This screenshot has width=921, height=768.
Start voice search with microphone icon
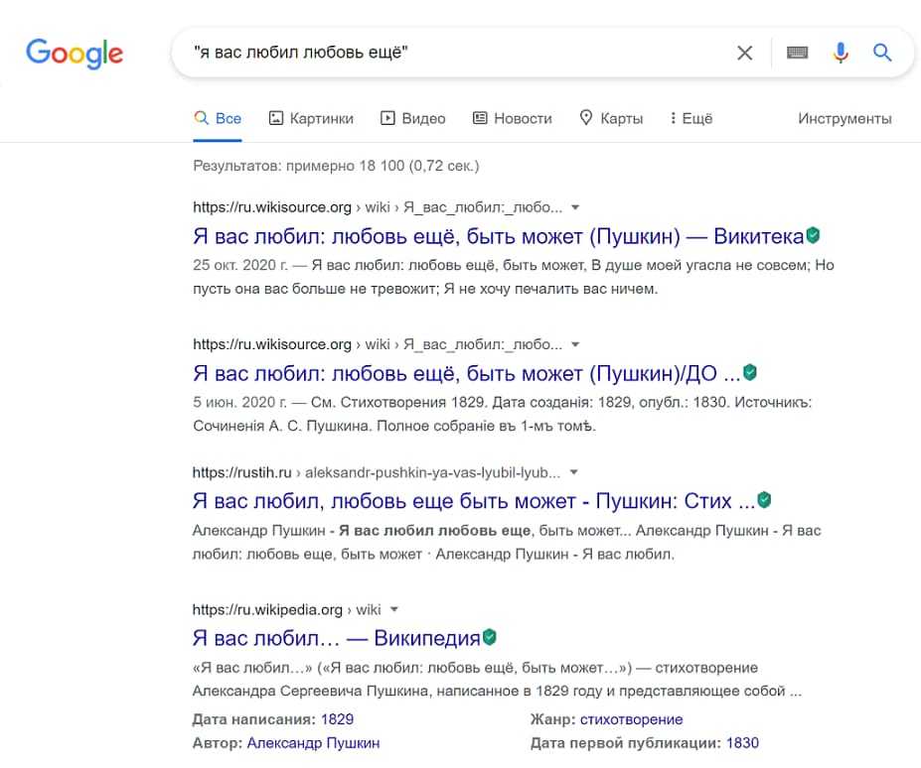(x=841, y=53)
